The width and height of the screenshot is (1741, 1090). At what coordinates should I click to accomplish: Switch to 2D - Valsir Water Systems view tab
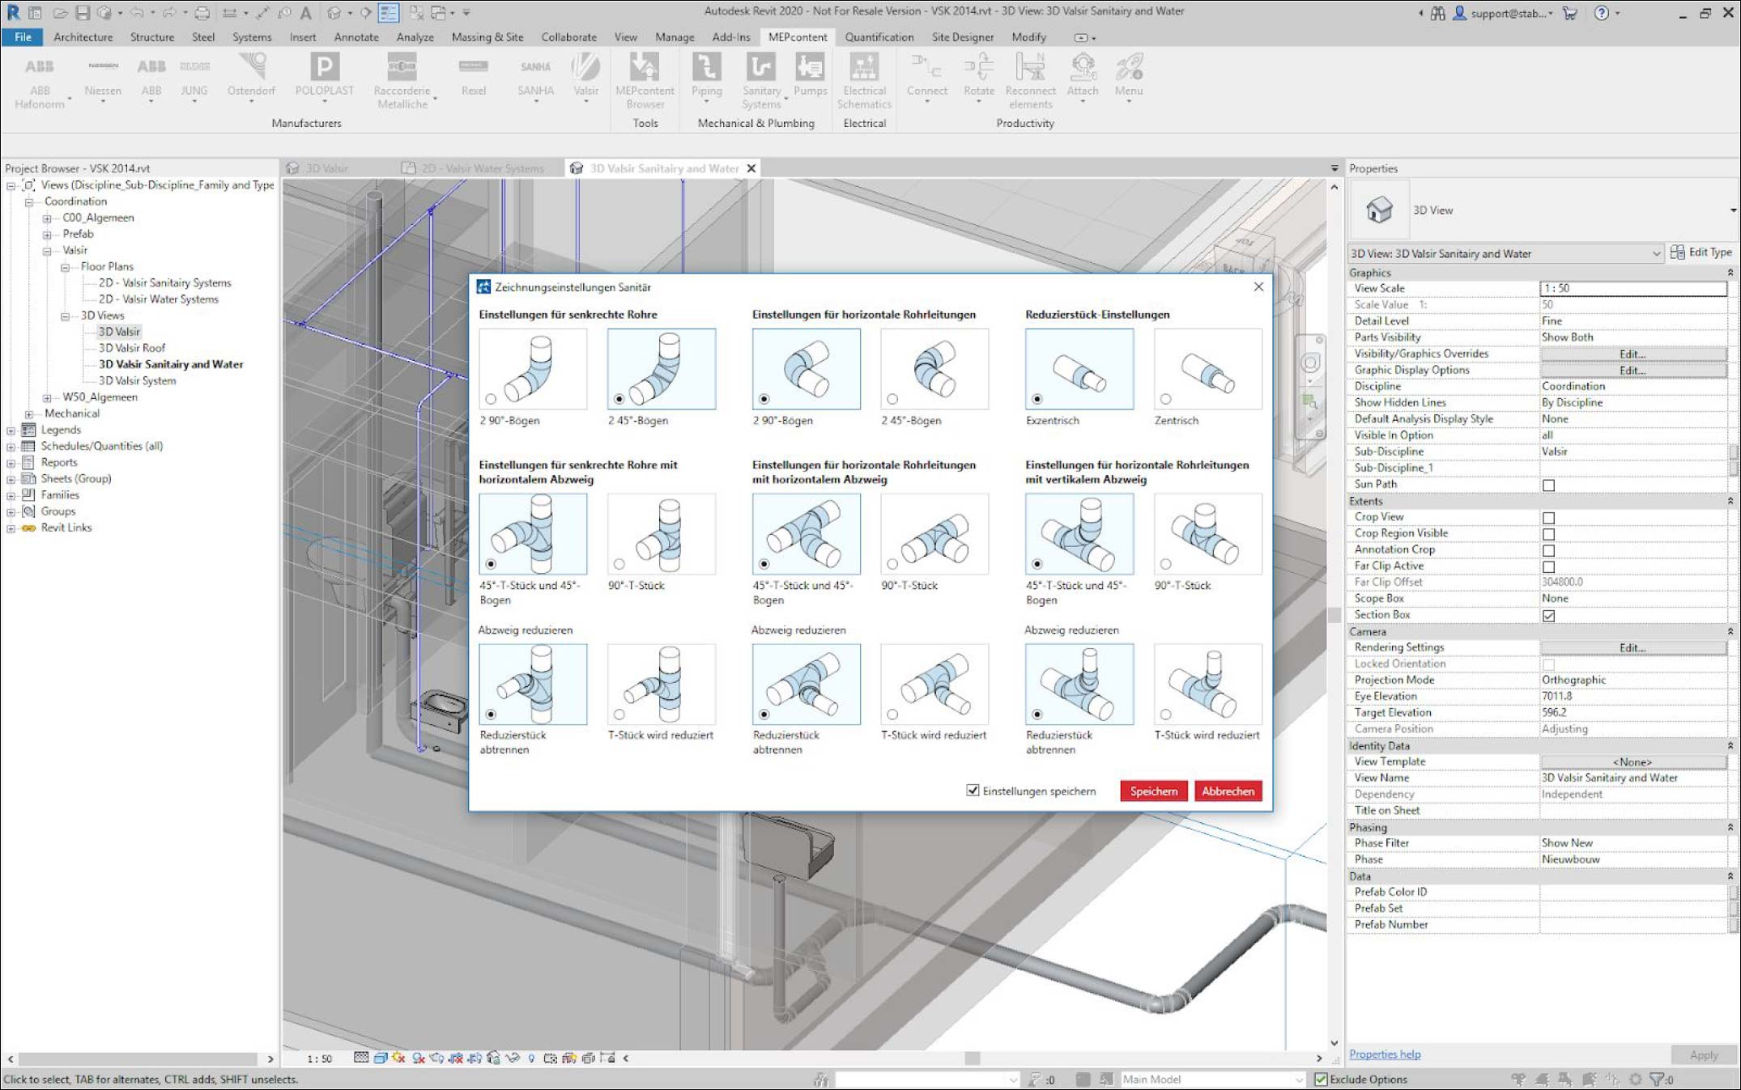point(482,168)
